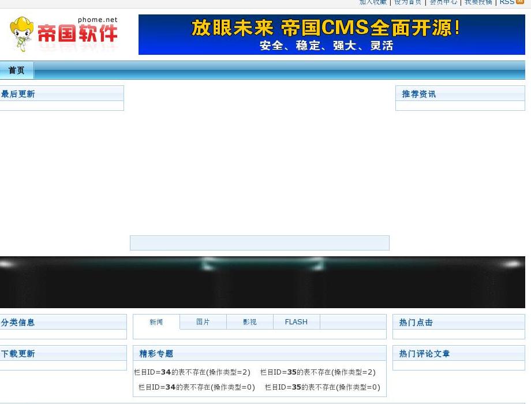Select the 首页 navigation item
The width and height of the screenshot is (531, 404).
[17, 70]
